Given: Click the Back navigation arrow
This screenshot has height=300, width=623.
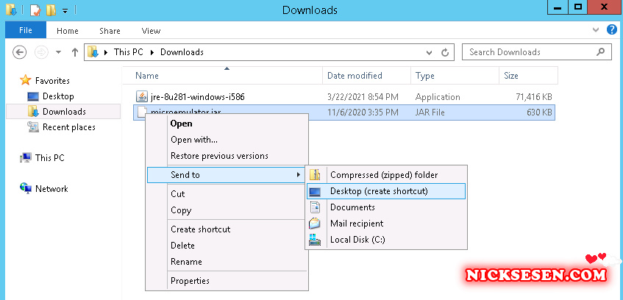Looking at the screenshot, I should click(21, 52).
